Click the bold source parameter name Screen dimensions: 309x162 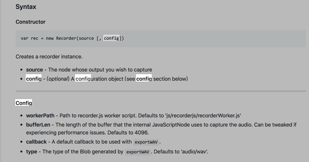[34, 70]
